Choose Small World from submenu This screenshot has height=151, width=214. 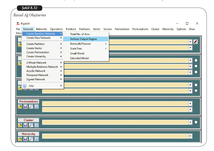[77, 53]
